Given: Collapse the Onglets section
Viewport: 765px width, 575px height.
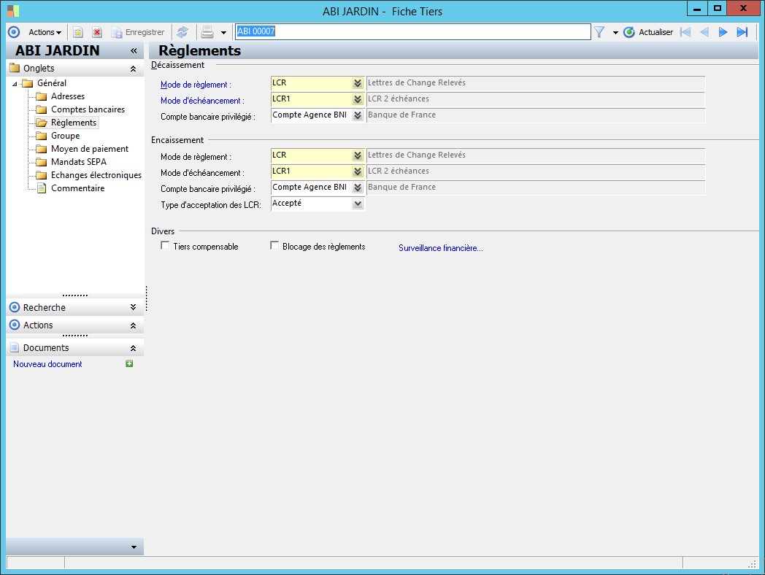Looking at the screenshot, I should [x=133, y=69].
